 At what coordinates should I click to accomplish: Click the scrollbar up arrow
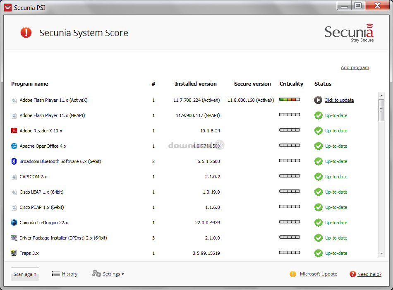381,96
